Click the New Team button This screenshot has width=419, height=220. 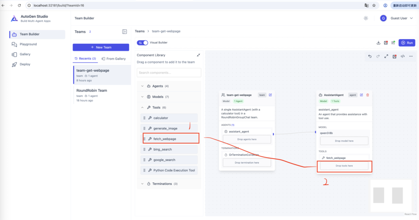[x=101, y=47]
